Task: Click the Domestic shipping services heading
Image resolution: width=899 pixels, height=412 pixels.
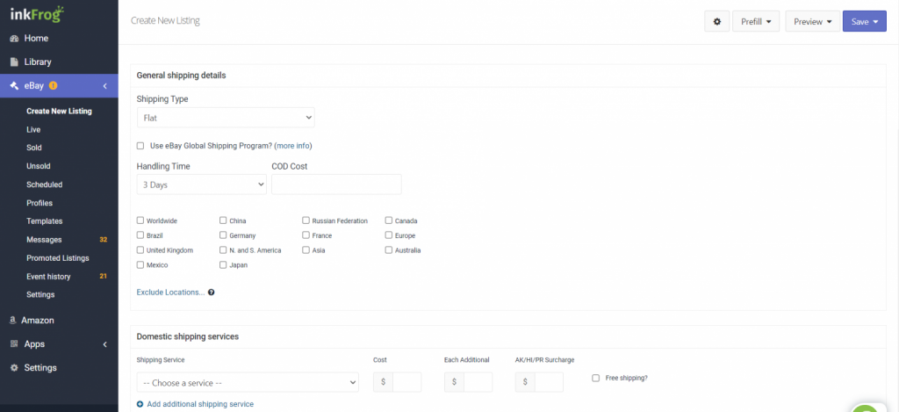Action: (x=188, y=336)
